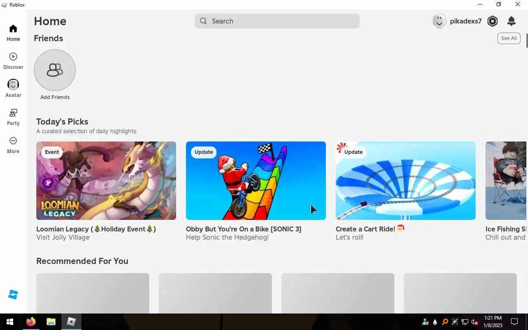This screenshot has height=330, width=528.
Task: Click the orange magnifier tray icon
Action: coord(445,322)
